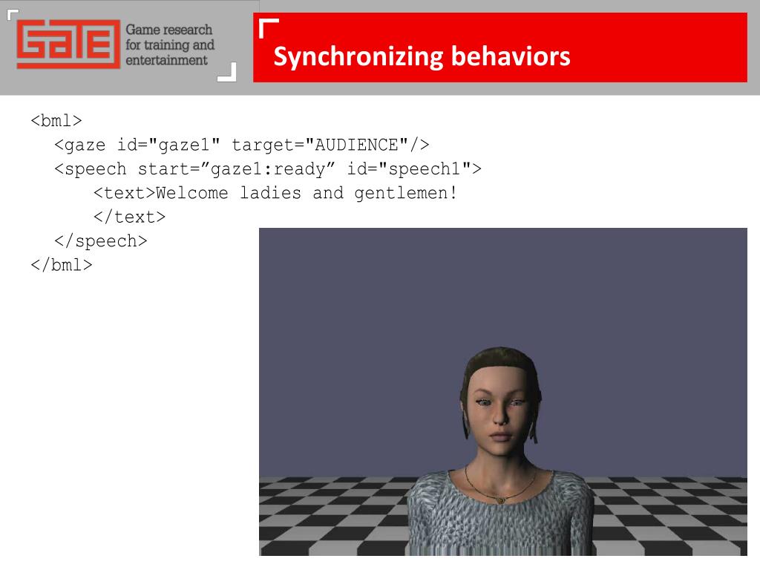
Task: Click the opening <bml> tag line
Action: click(x=56, y=121)
